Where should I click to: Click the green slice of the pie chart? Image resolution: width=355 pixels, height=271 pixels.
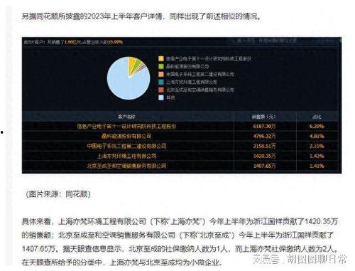(x=137, y=65)
